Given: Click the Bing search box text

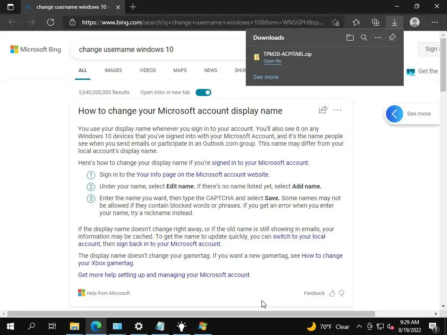Looking at the screenshot, I should (x=126, y=50).
